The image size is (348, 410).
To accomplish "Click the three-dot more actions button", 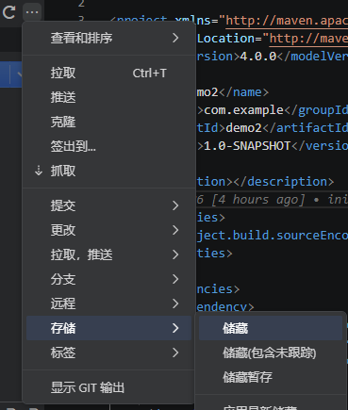I will [x=32, y=12].
